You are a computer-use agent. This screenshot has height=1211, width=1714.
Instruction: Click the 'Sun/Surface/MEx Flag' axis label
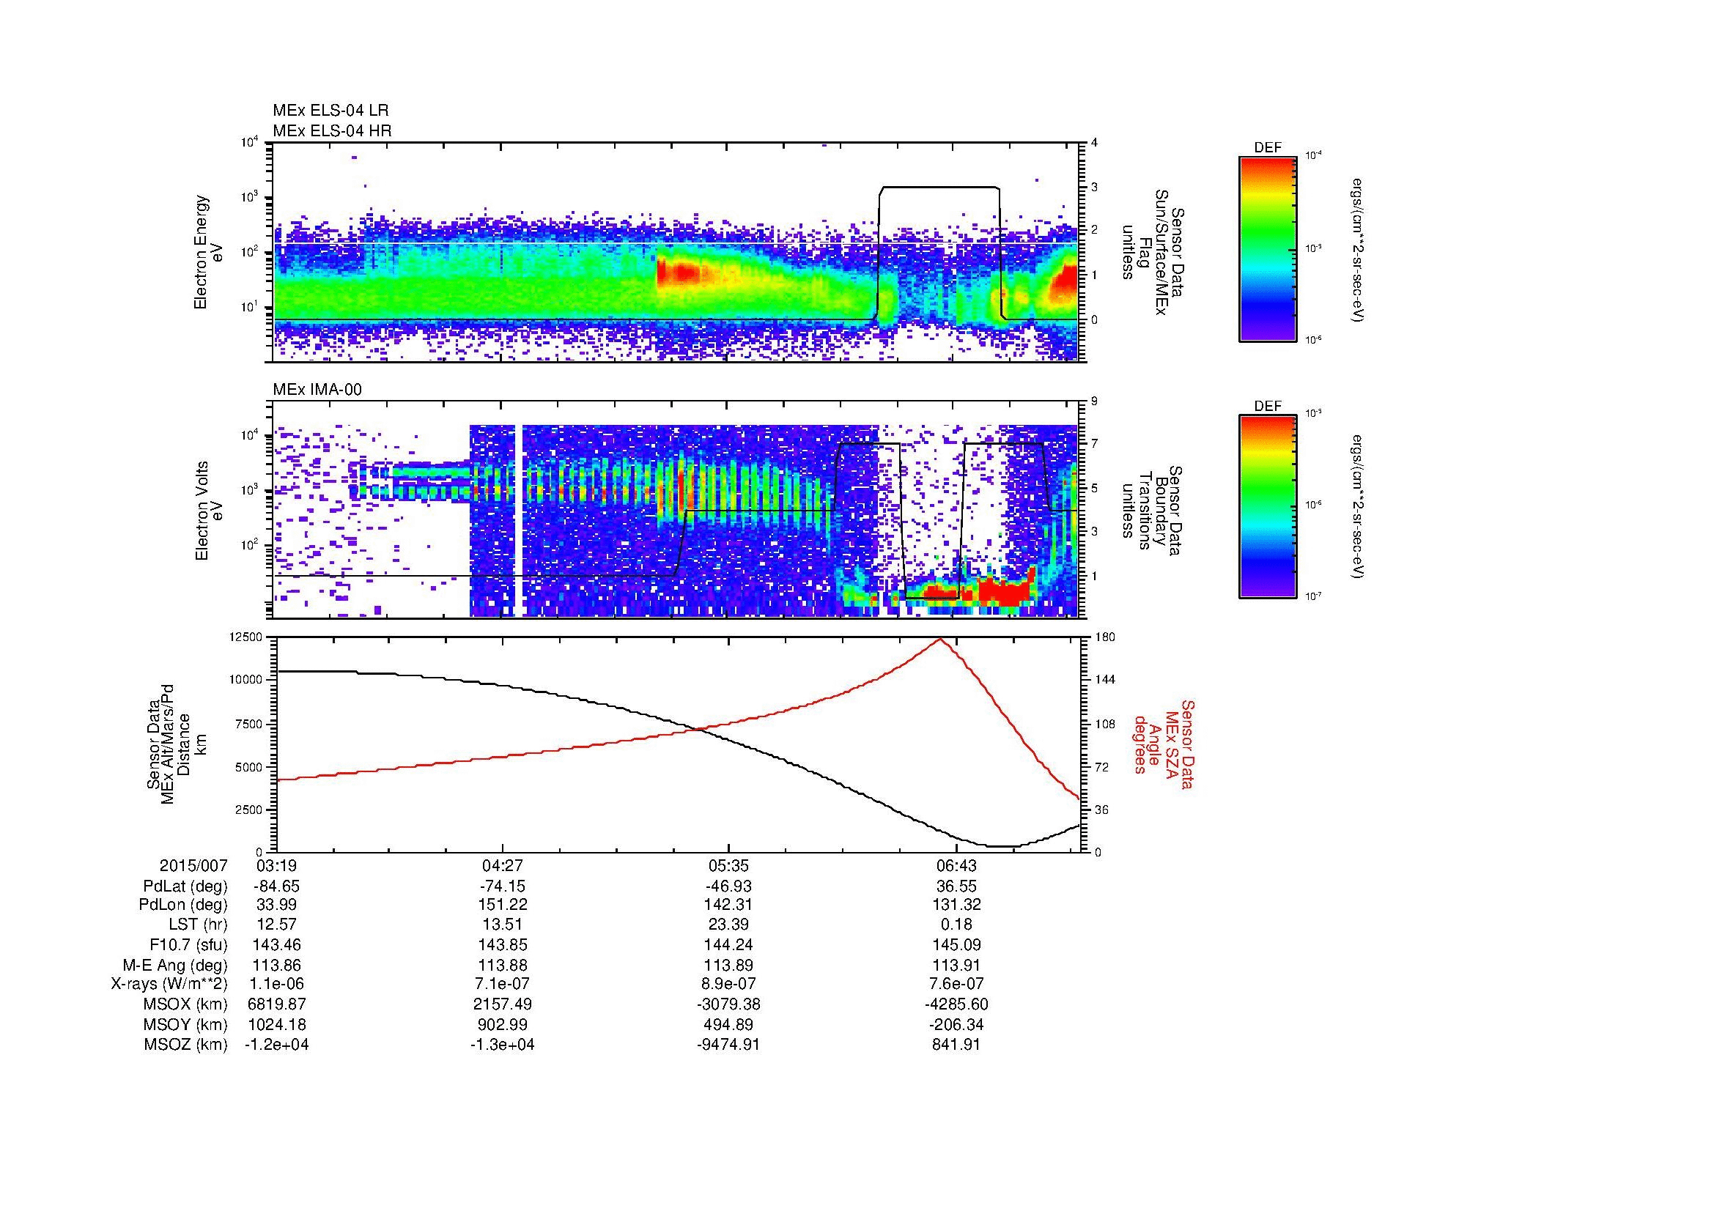click(1153, 253)
